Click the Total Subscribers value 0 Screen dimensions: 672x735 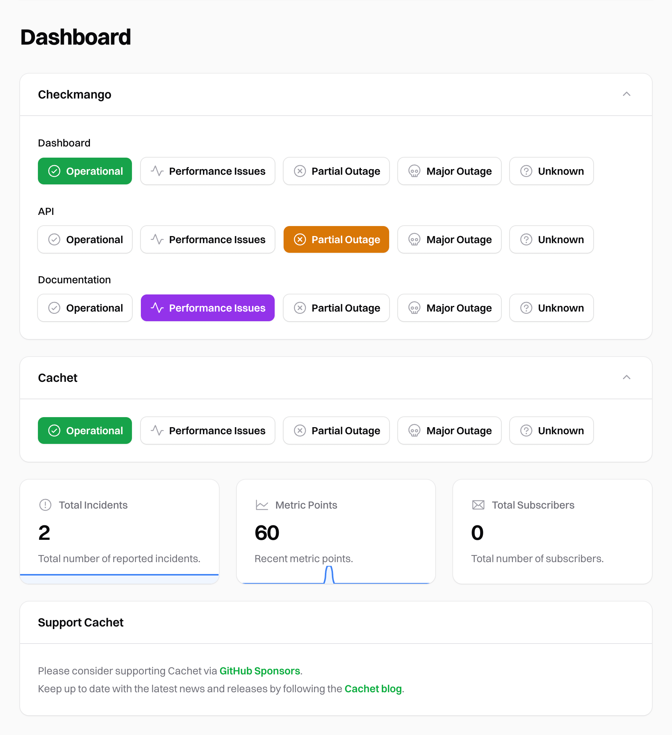(x=477, y=532)
